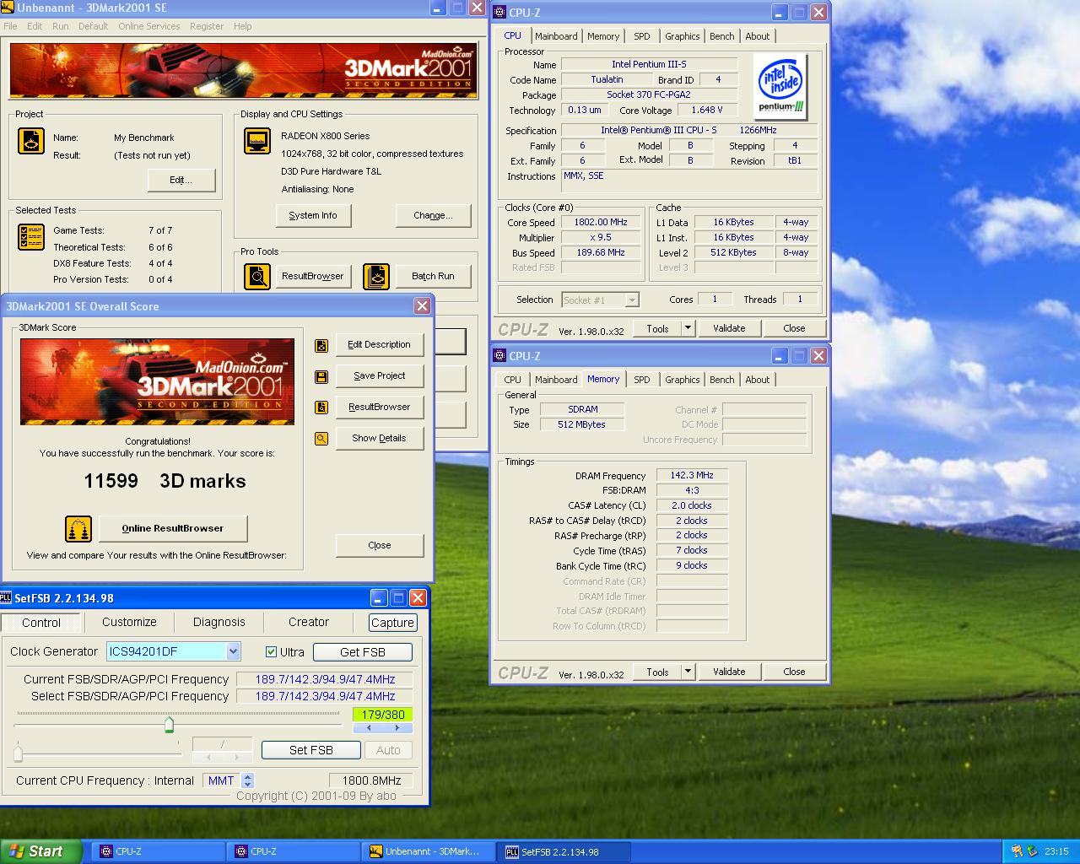Image resolution: width=1080 pixels, height=864 pixels.
Task: Click the green 179/380 value field
Action: [382, 715]
